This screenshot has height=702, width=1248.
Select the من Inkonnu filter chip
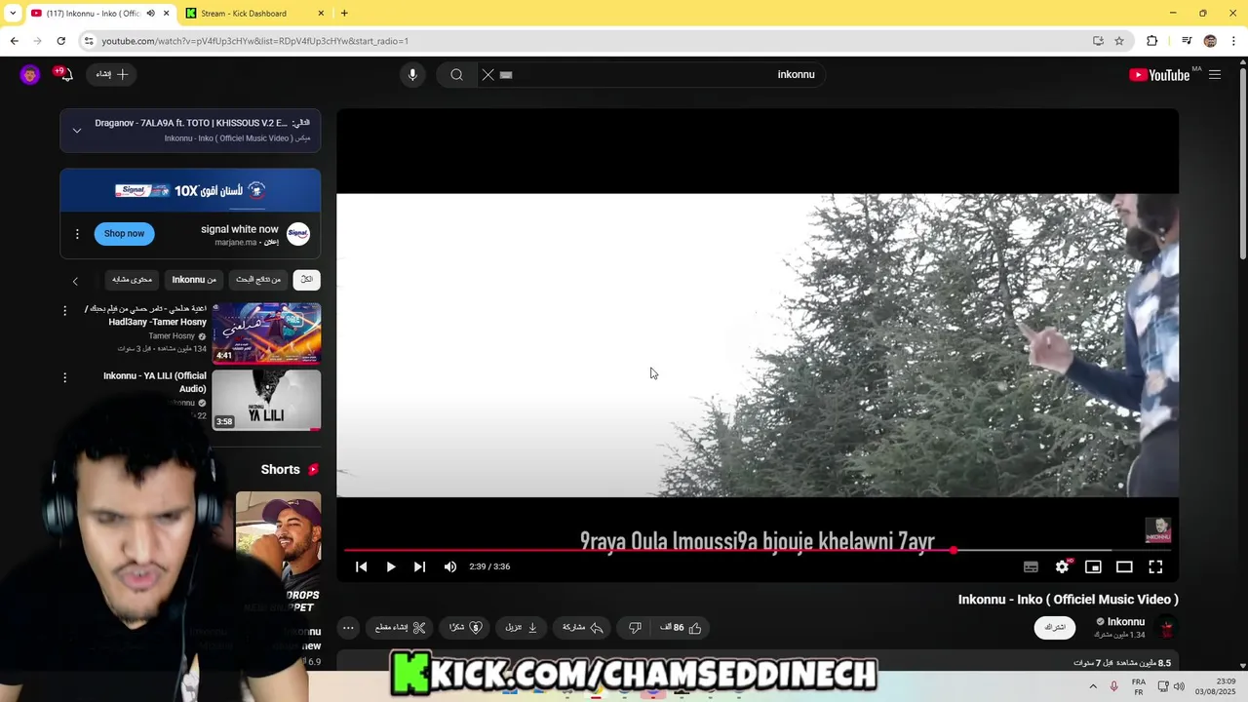click(194, 280)
